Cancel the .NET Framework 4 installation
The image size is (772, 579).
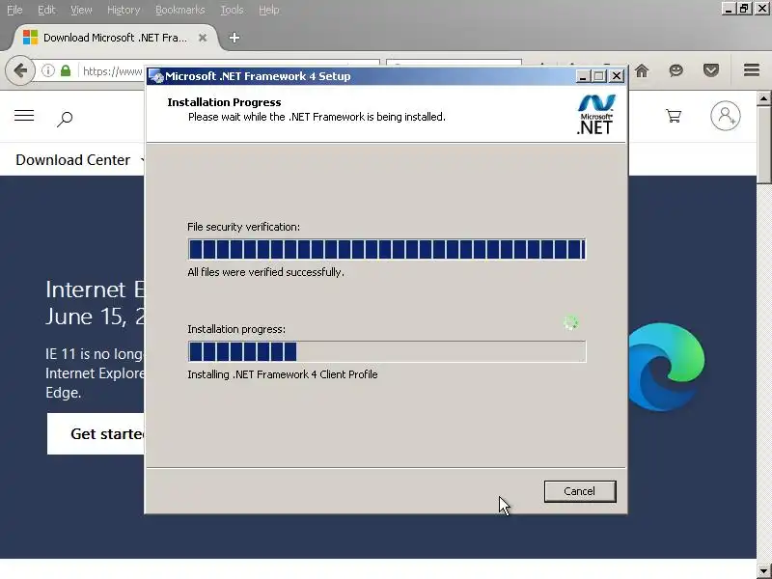580,491
